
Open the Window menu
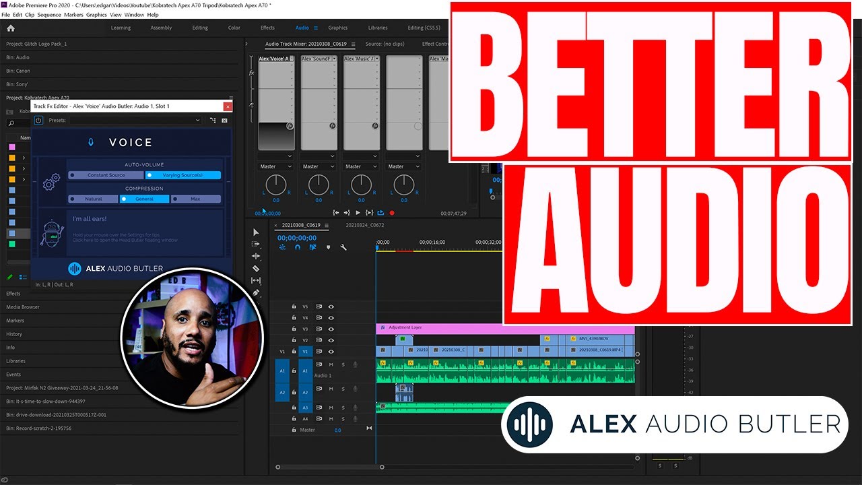point(134,14)
